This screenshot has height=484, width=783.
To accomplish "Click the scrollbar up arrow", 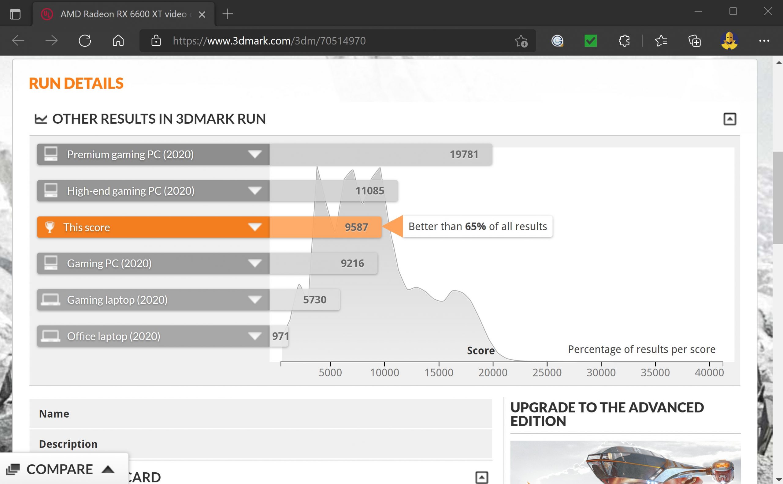I will (778, 62).
